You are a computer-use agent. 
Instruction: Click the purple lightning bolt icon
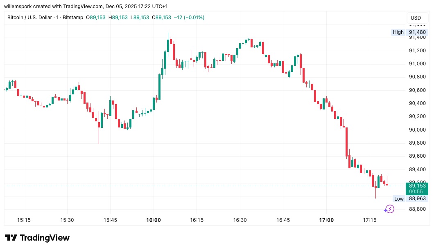coord(389,210)
